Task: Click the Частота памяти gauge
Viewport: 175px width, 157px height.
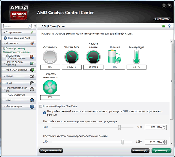Action: pos(93,57)
